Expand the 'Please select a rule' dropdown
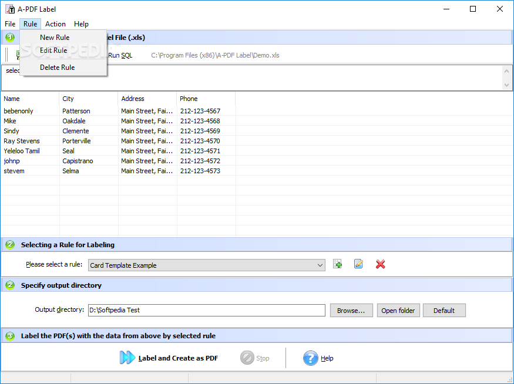This screenshot has width=514, height=384. click(320, 265)
